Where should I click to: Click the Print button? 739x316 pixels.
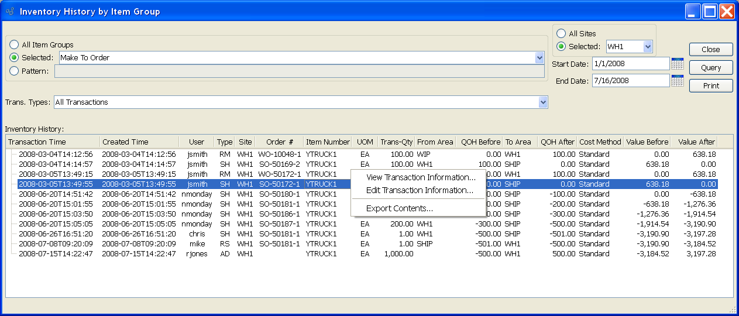tap(711, 86)
